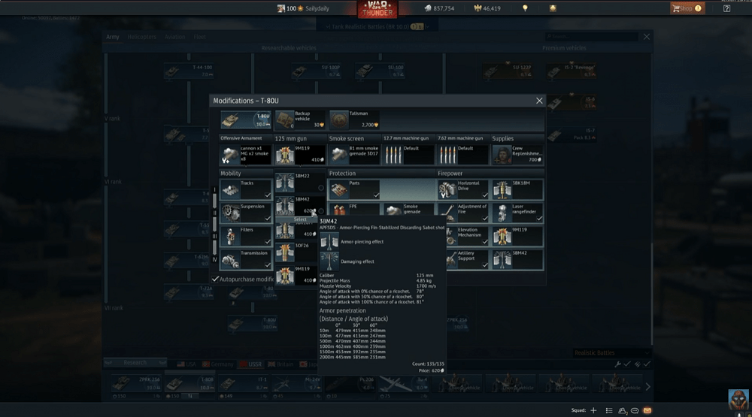
Task: Open the list icon next to squad plus
Action: [x=609, y=411]
